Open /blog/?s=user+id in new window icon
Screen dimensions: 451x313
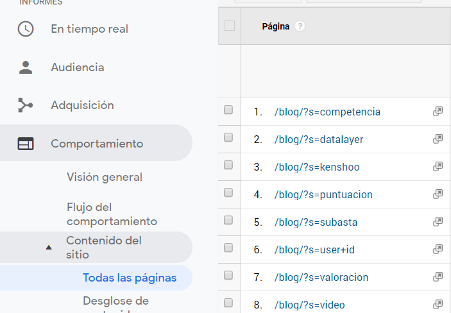click(x=438, y=249)
